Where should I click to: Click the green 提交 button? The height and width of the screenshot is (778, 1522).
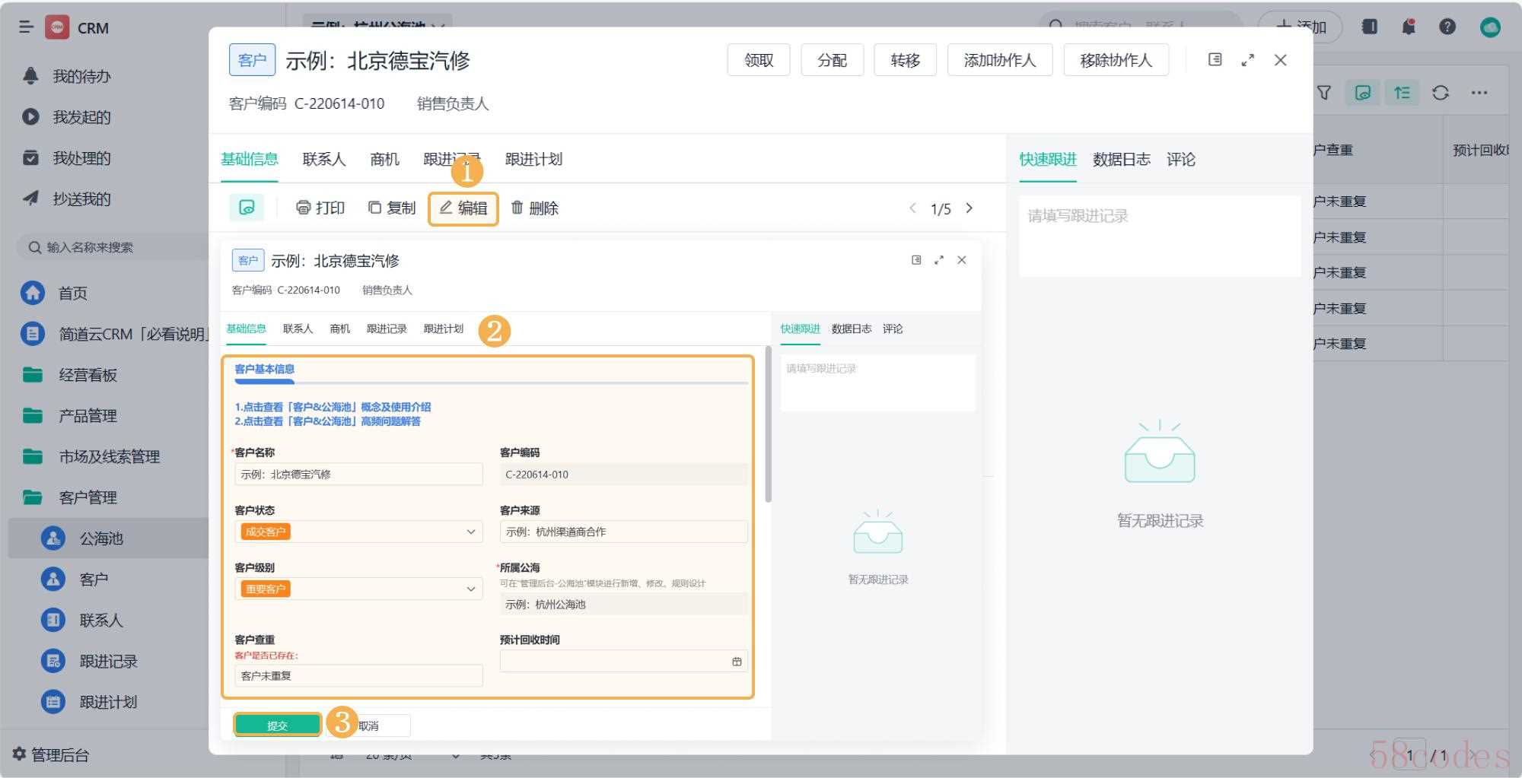coord(278,726)
